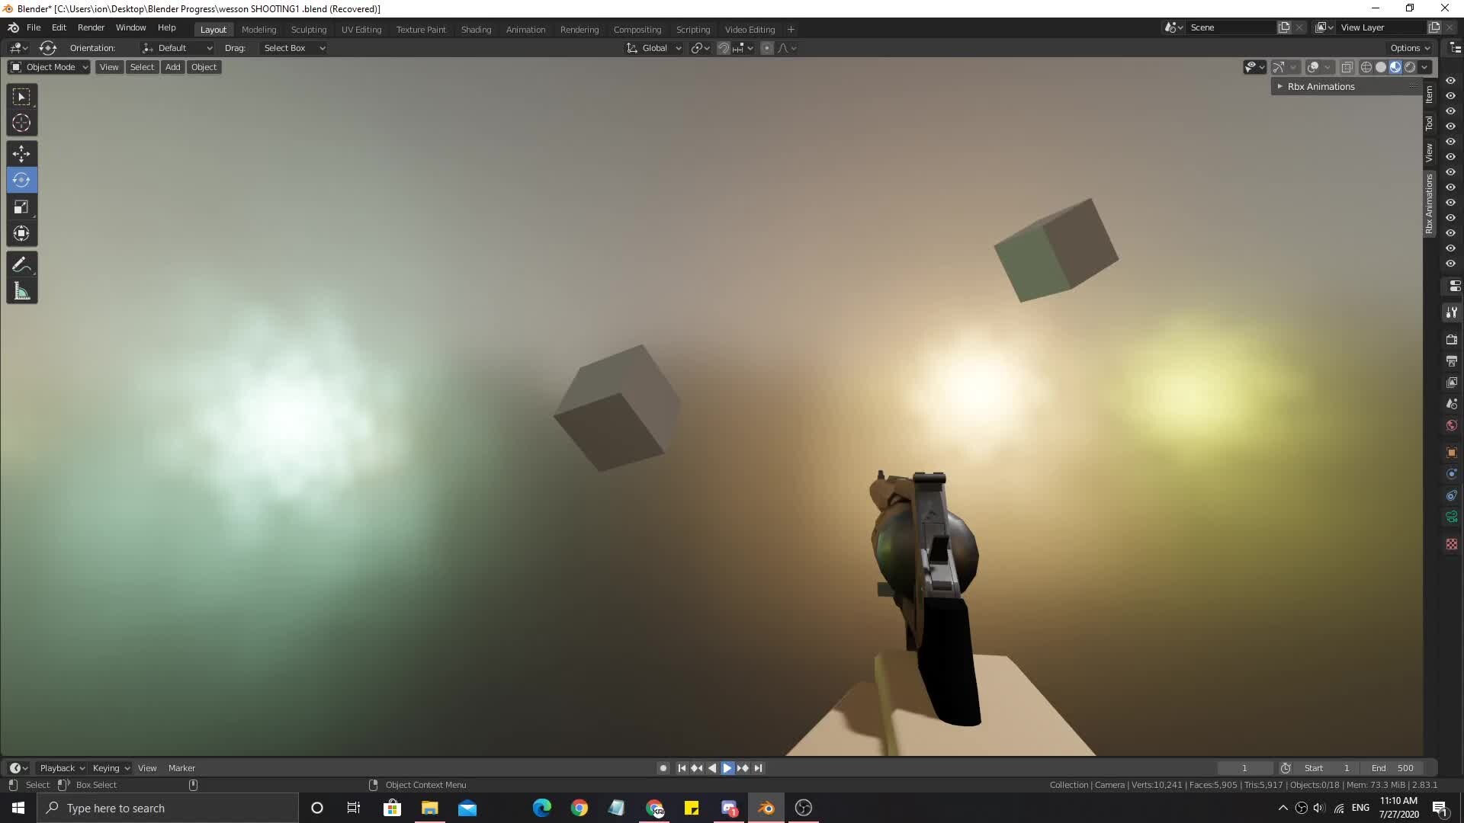Toggle visibility of the top object in Outliner

1451,79
